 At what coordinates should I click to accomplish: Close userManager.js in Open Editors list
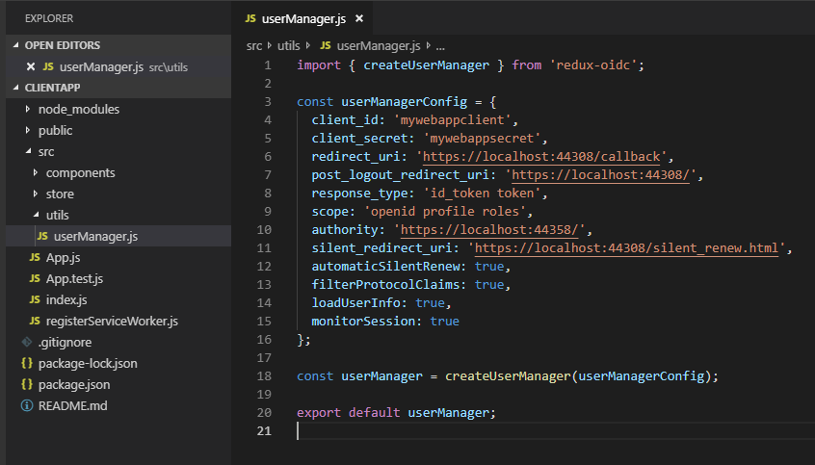coord(31,66)
